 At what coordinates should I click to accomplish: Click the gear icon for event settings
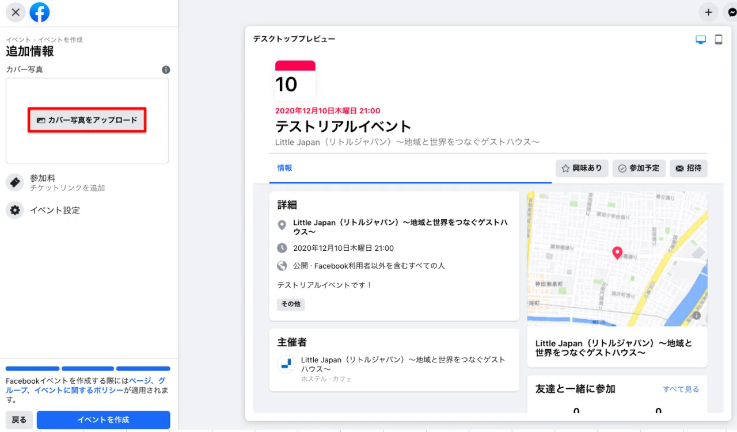(15, 211)
